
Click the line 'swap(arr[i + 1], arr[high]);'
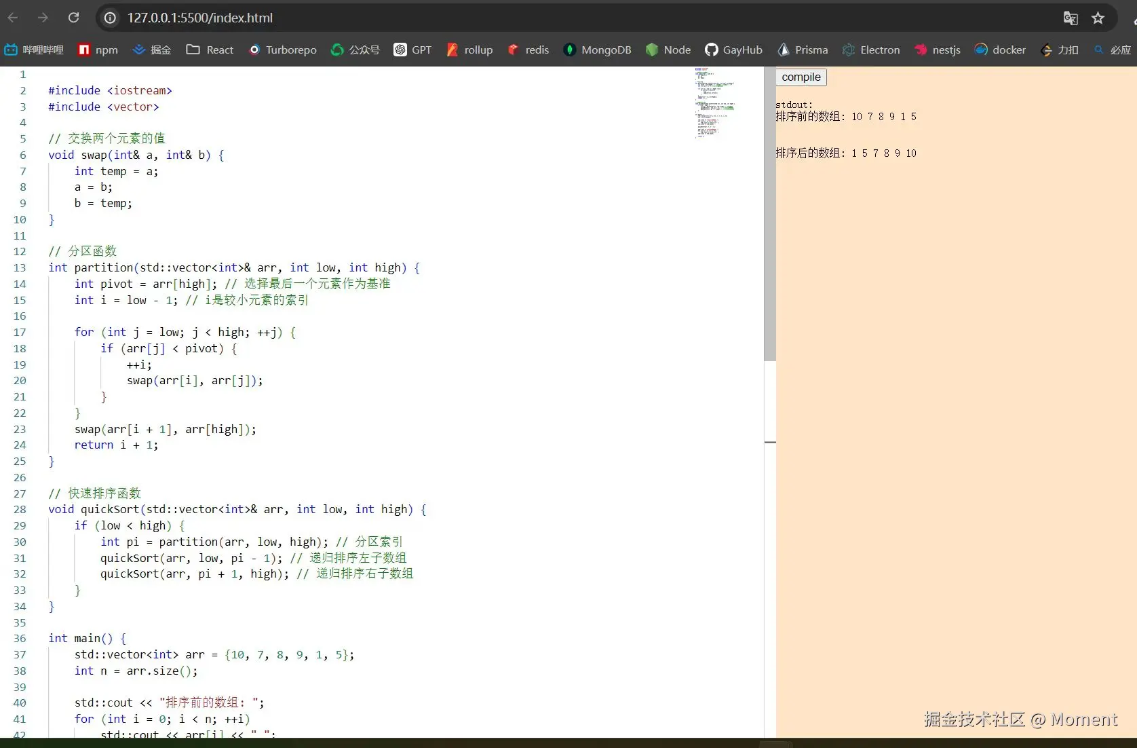coord(166,429)
